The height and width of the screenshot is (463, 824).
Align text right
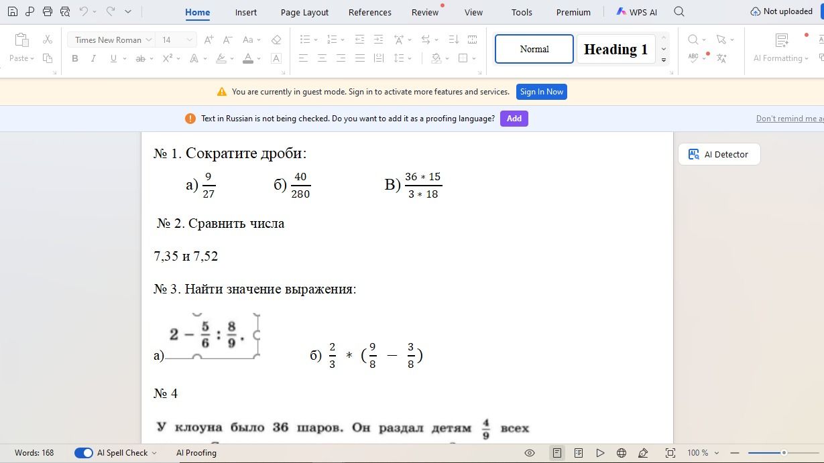341,58
